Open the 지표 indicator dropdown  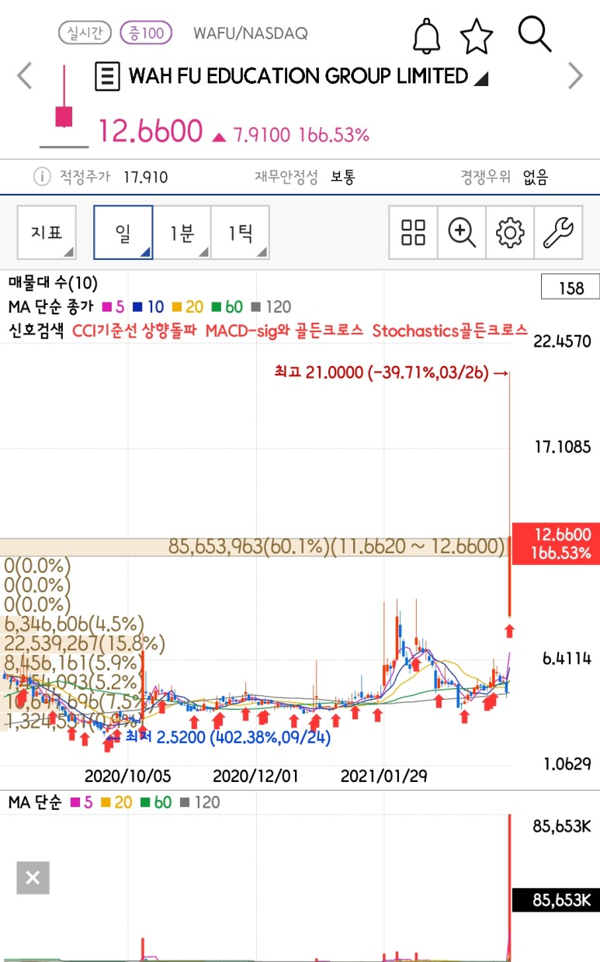tap(47, 232)
